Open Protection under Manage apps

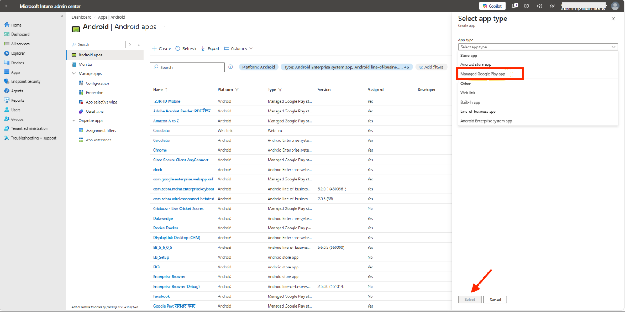point(94,93)
